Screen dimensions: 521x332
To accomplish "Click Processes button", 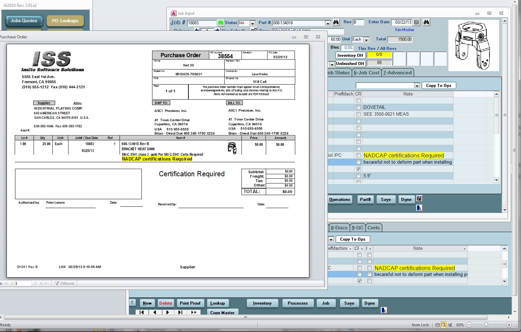I will (298, 303).
